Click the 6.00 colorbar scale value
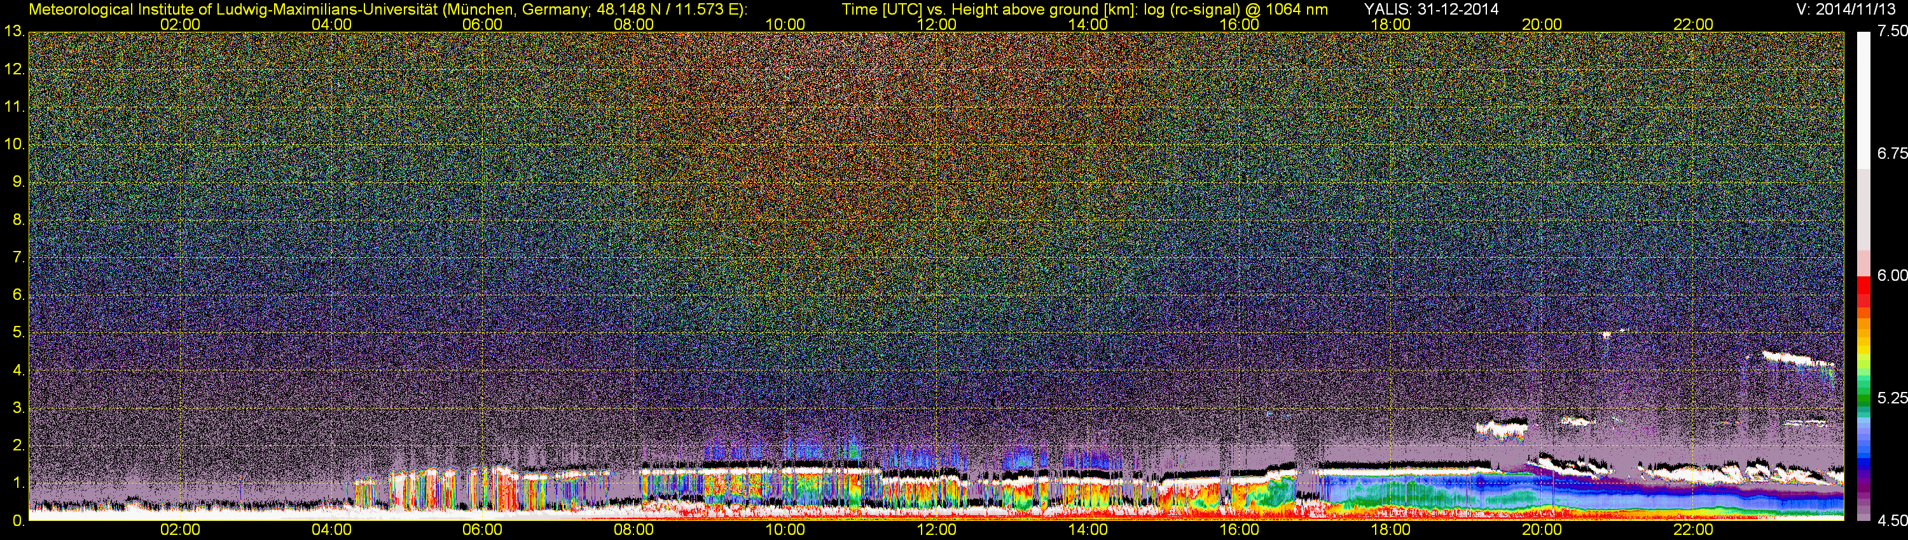This screenshot has width=1908, height=540. [1891, 275]
